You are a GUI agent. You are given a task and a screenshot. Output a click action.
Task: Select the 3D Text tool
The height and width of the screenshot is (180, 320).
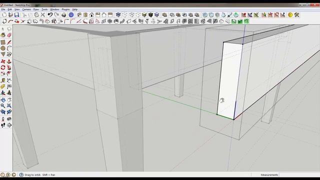point(9,93)
